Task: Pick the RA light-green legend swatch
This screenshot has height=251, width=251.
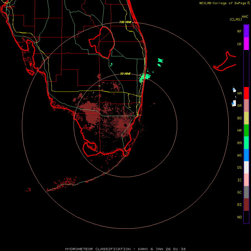Action: pos(246,143)
